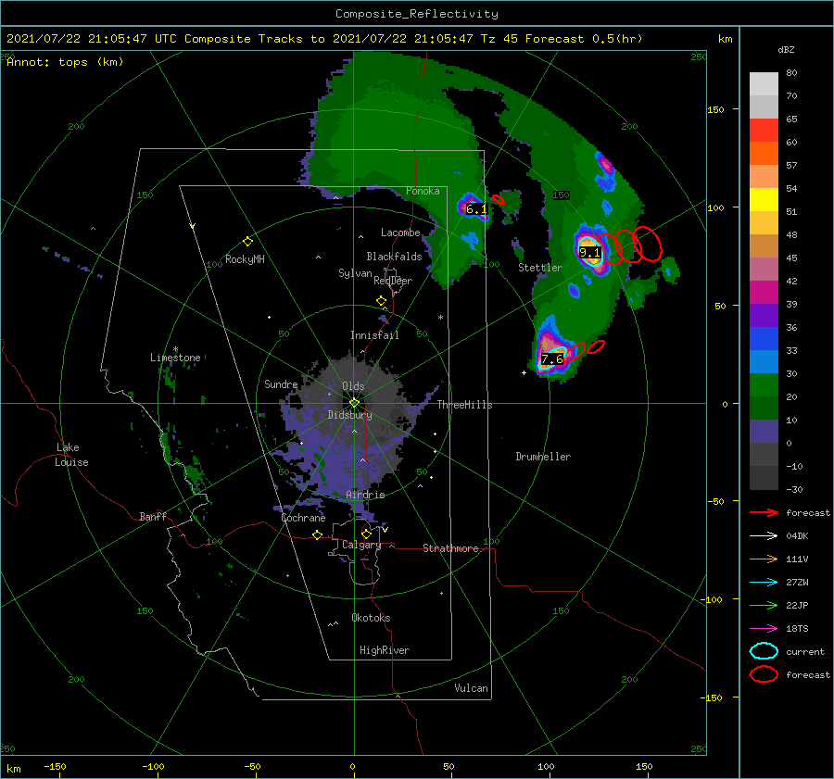Click the cyan current ellipse legend symbol
834x779 pixels.
(764, 651)
